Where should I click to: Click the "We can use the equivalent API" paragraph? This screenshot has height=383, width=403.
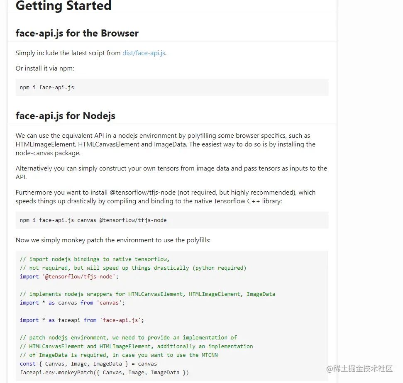click(166, 144)
